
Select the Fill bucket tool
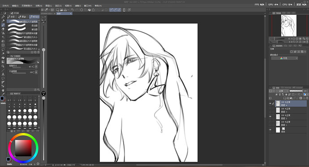pyautogui.click(x=3, y=58)
